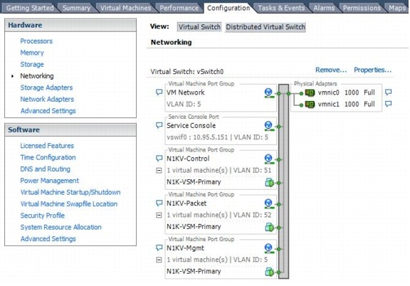This screenshot has height=286, width=410.
Task: Open the Performance tab
Action: (179, 8)
